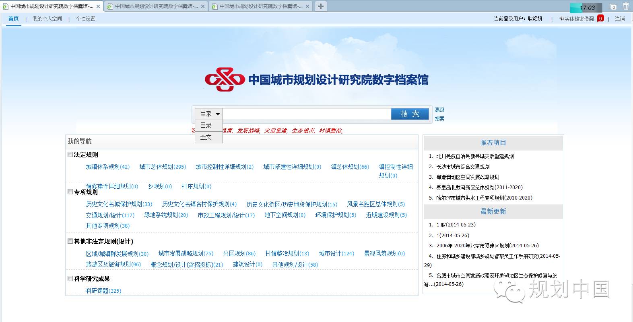
Task: Open recommended project 秦皇岛北戴河新区总体规划(2011-2020)
Action: pyautogui.click(x=480, y=187)
